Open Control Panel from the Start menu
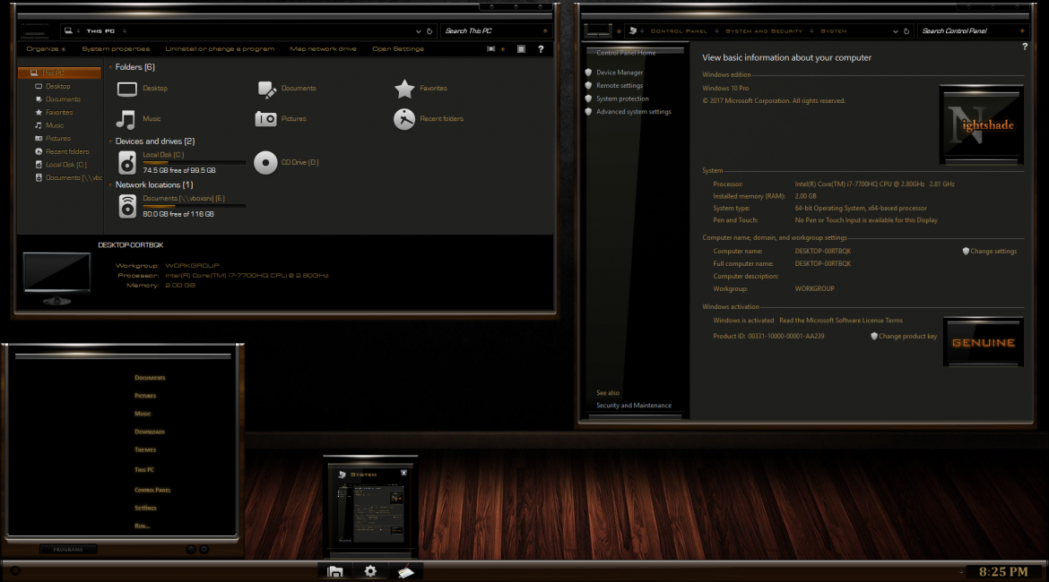 (x=152, y=491)
